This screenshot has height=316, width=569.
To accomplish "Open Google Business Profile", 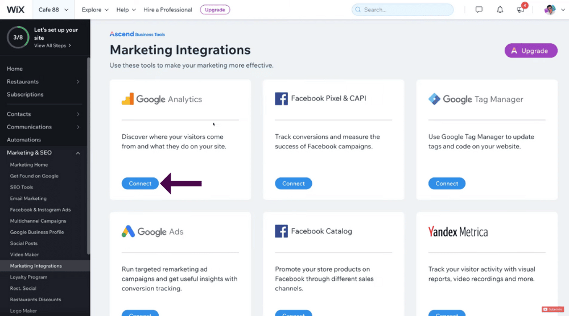I will click(36, 232).
